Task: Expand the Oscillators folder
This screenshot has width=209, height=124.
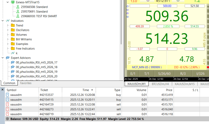Action: pyautogui.click(x=8, y=30)
